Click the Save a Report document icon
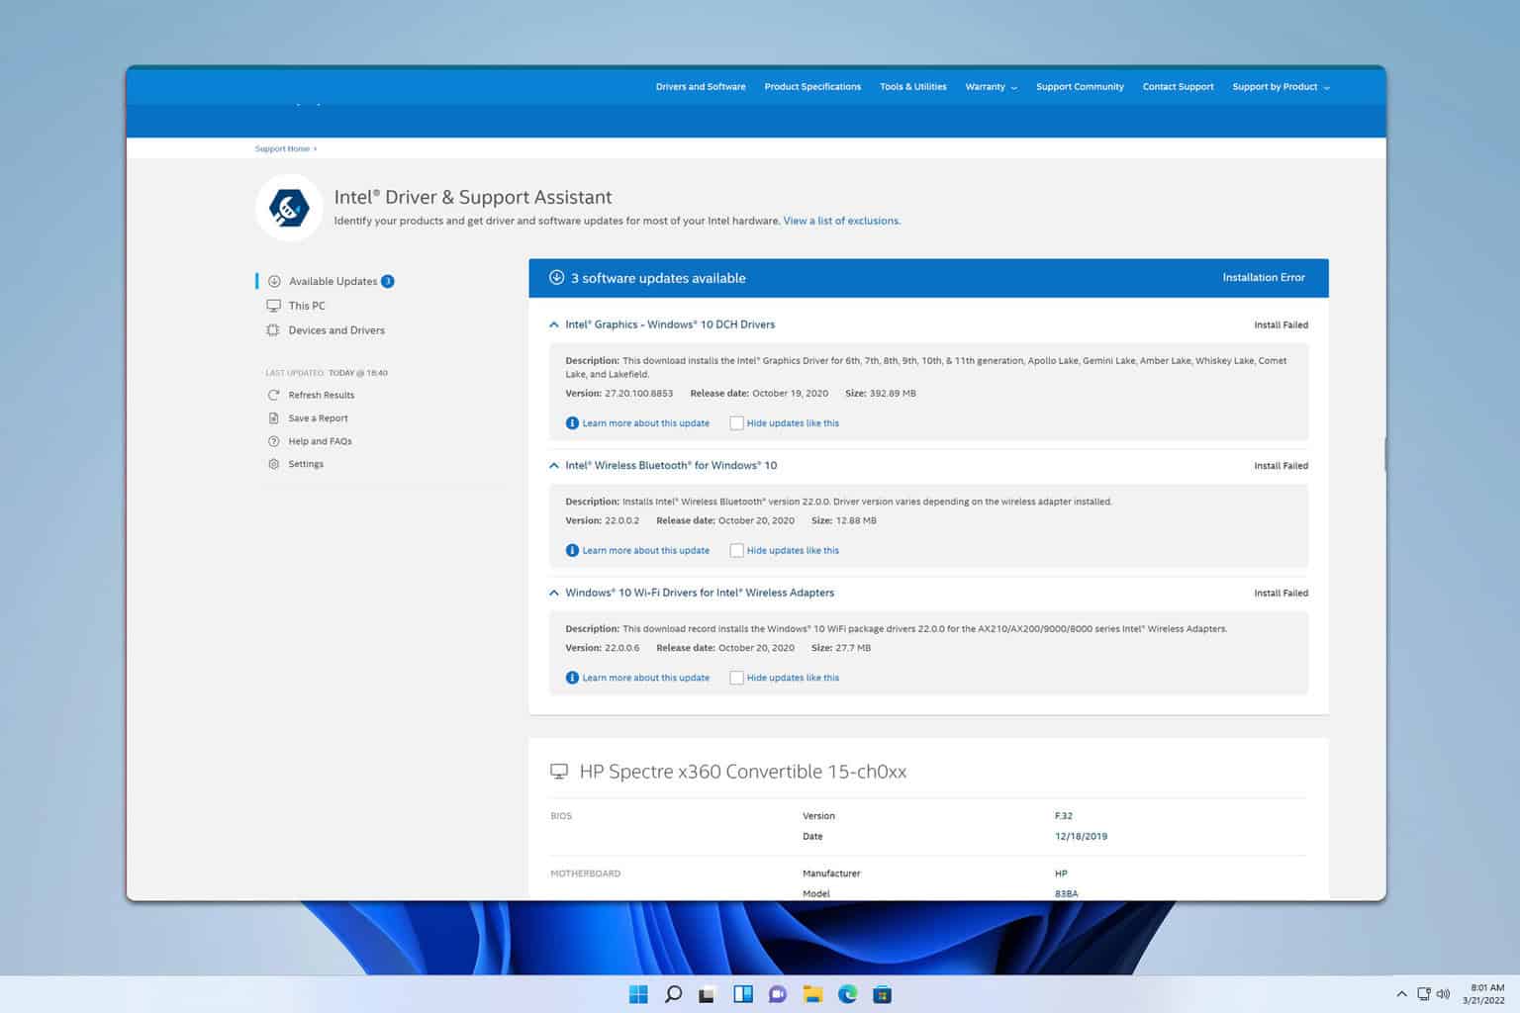The image size is (1520, 1013). [274, 418]
